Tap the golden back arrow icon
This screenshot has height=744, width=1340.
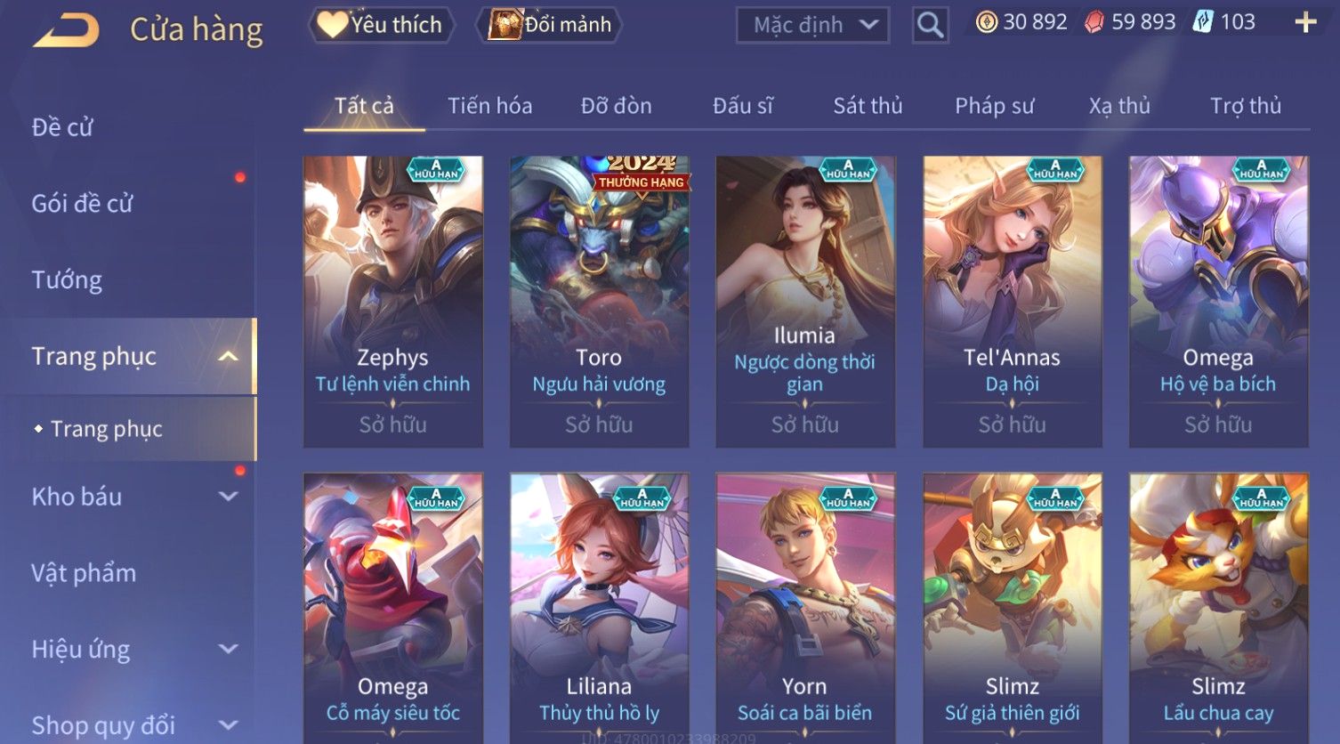(x=66, y=30)
